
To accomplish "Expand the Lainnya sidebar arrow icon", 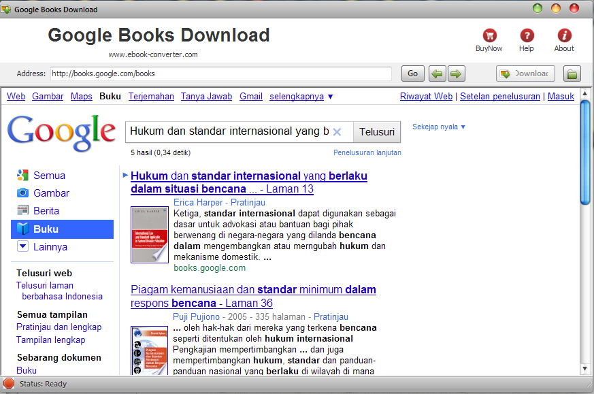I will (x=22, y=246).
